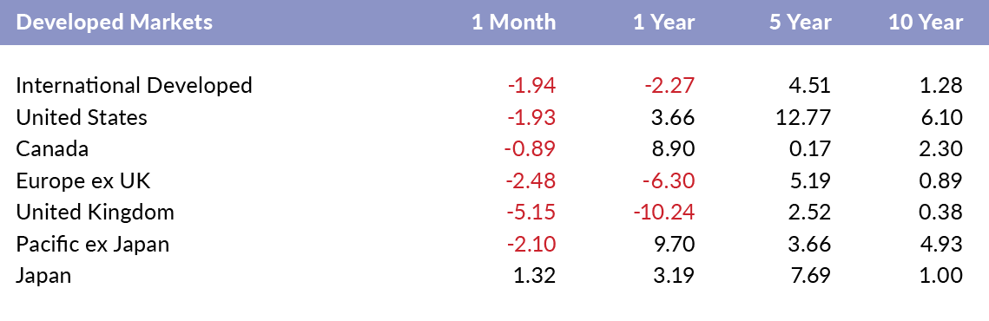Click the Developed Markets header
The image size is (989, 321).
(114, 22)
